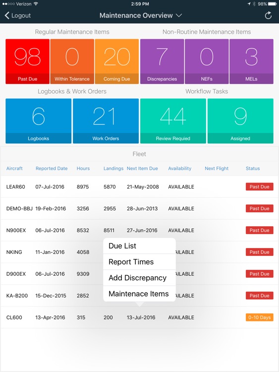The width and height of the screenshot is (279, 372).
Task: Open the 9 Assigned tile
Action: [240, 121]
